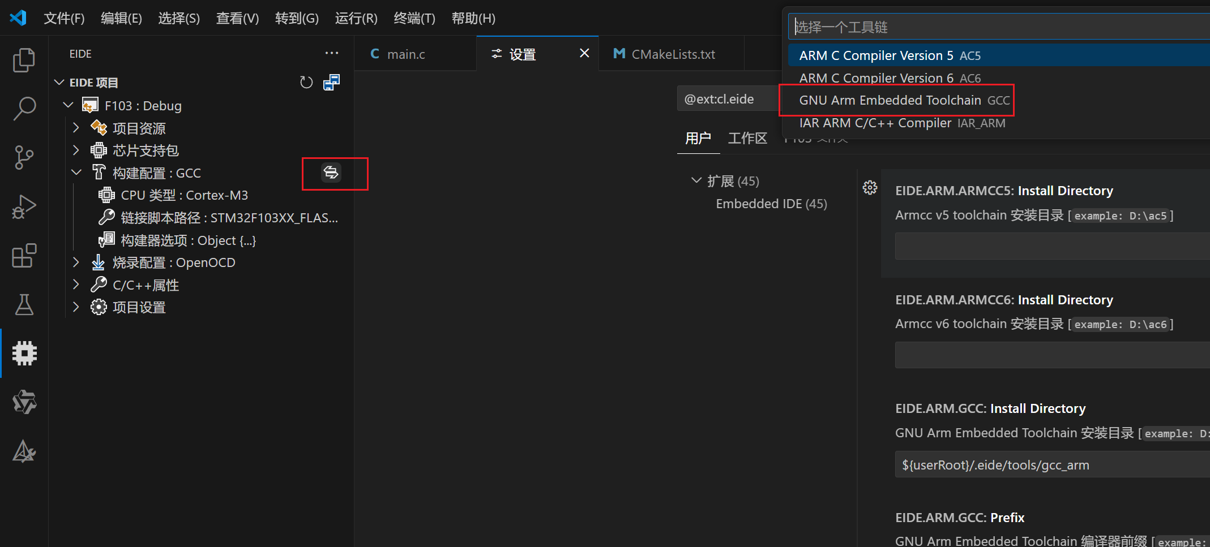This screenshot has width=1210, height=547.
Task: Click settings gear beside ARMCC5 Install Directory
Action: (x=870, y=188)
